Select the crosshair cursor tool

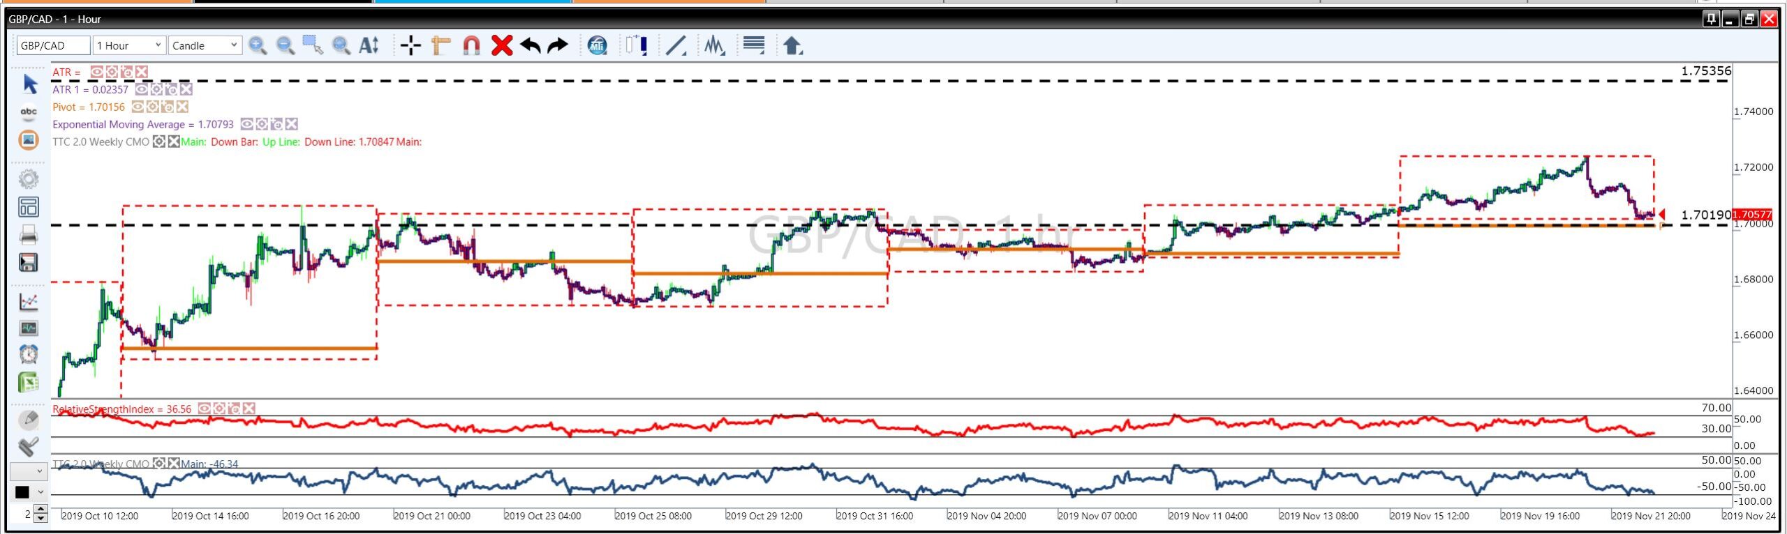click(410, 46)
